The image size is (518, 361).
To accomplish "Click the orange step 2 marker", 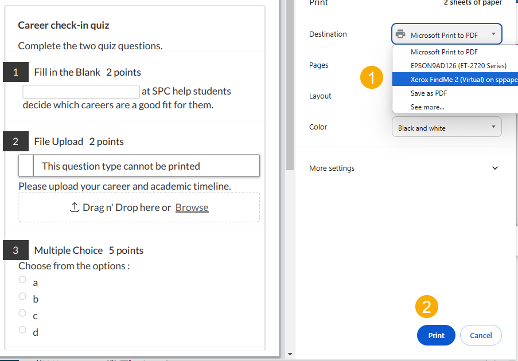I will click(427, 307).
